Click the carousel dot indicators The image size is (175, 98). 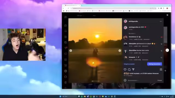(95, 81)
